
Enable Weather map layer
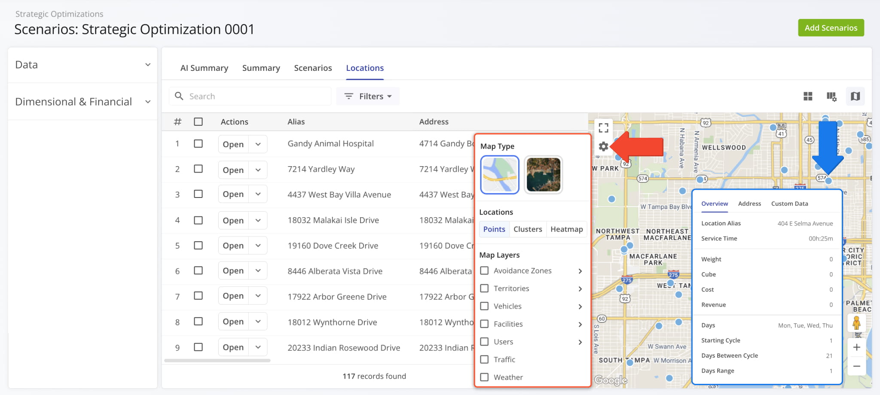click(484, 377)
